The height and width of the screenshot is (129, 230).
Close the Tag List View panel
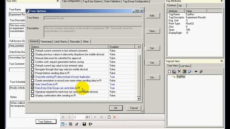point(222,61)
